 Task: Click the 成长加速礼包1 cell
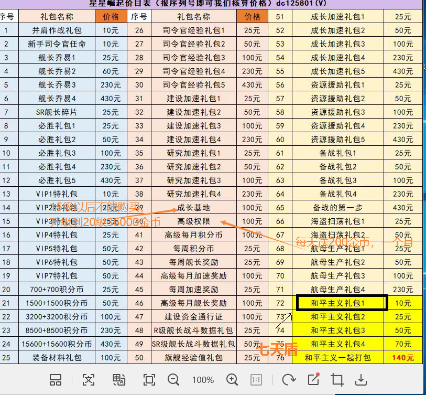click(x=337, y=17)
